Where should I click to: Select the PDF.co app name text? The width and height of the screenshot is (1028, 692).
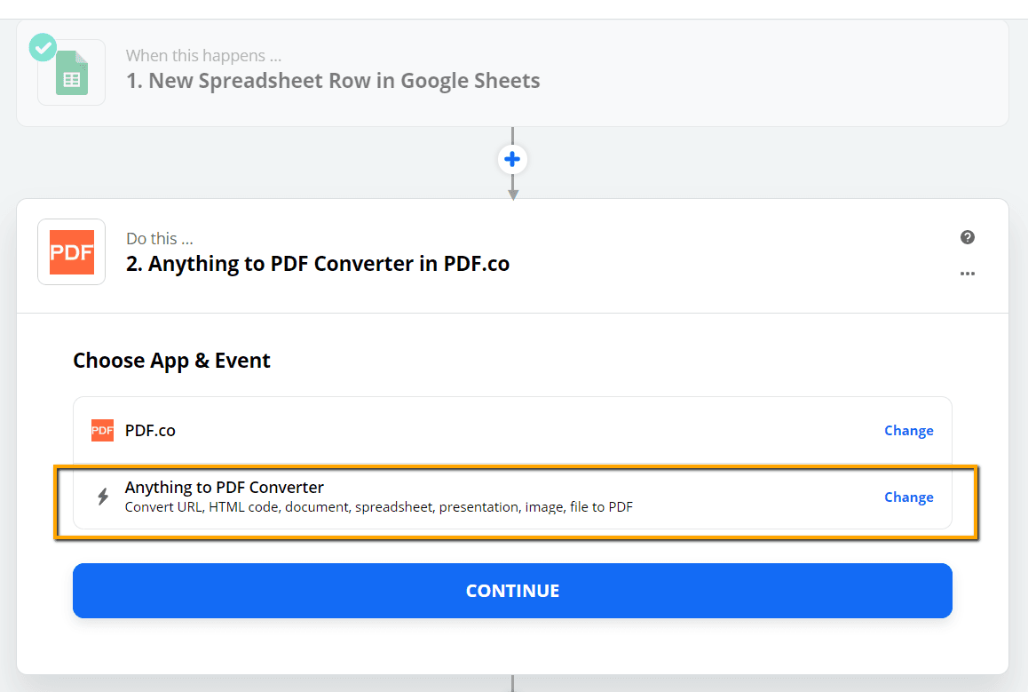[150, 431]
